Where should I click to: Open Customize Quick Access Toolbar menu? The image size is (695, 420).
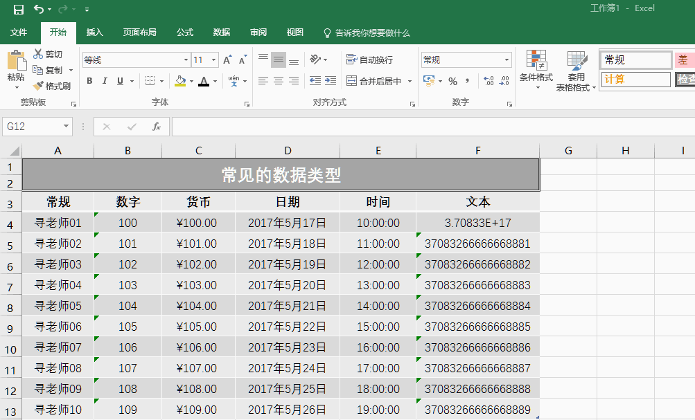pyautogui.click(x=87, y=9)
